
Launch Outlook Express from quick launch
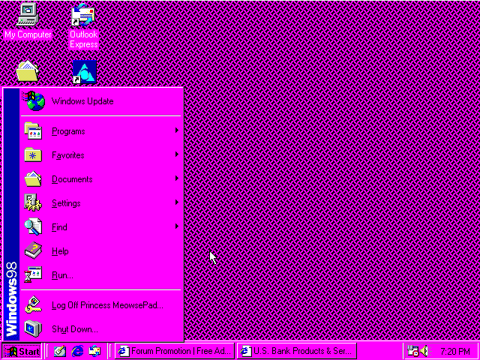94,351
